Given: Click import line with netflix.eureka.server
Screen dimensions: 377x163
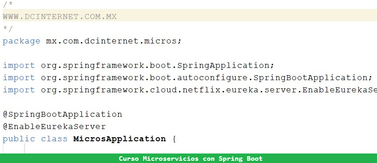Looking at the screenshot, I should [190, 90].
